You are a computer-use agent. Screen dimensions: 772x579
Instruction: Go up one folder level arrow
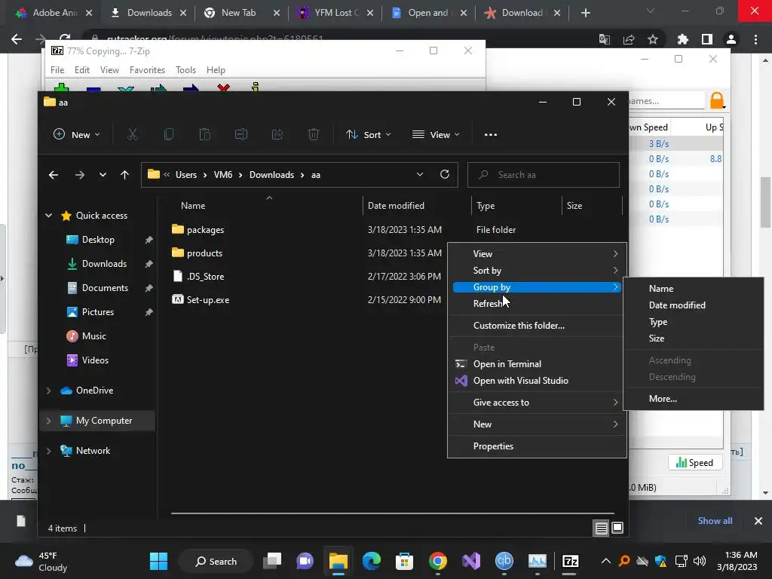[x=124, y=175]
